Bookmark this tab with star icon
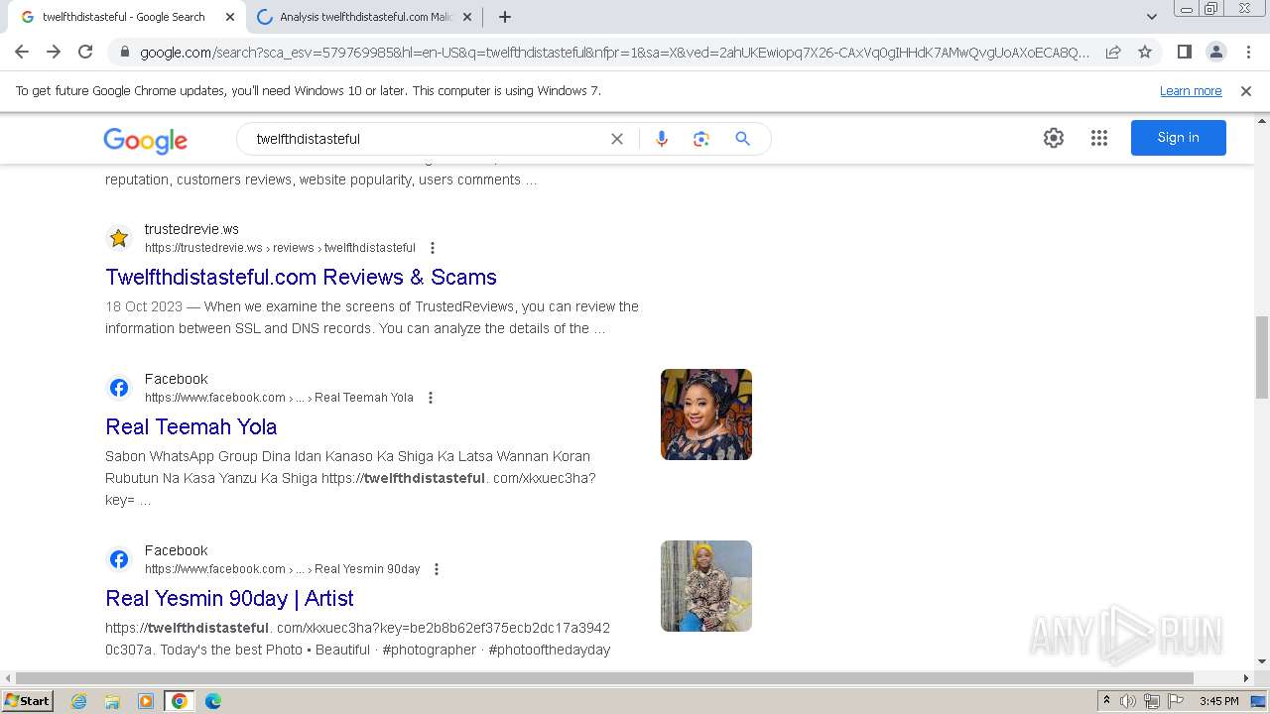This screenshot has width=1270, height=714. click(x=1145, y=52)
